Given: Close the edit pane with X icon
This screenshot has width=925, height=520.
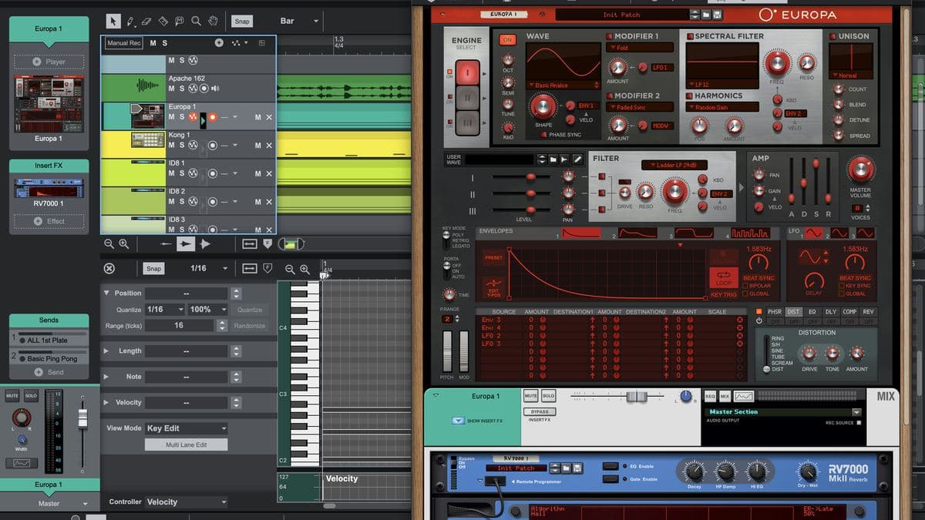Looking at the screenshot, I should 109,268.
